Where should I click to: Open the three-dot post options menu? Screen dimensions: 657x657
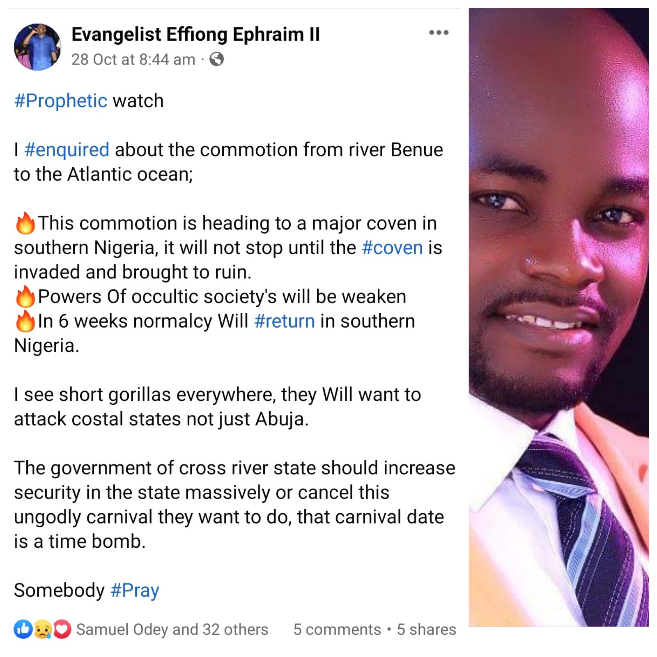coord(439,32)
